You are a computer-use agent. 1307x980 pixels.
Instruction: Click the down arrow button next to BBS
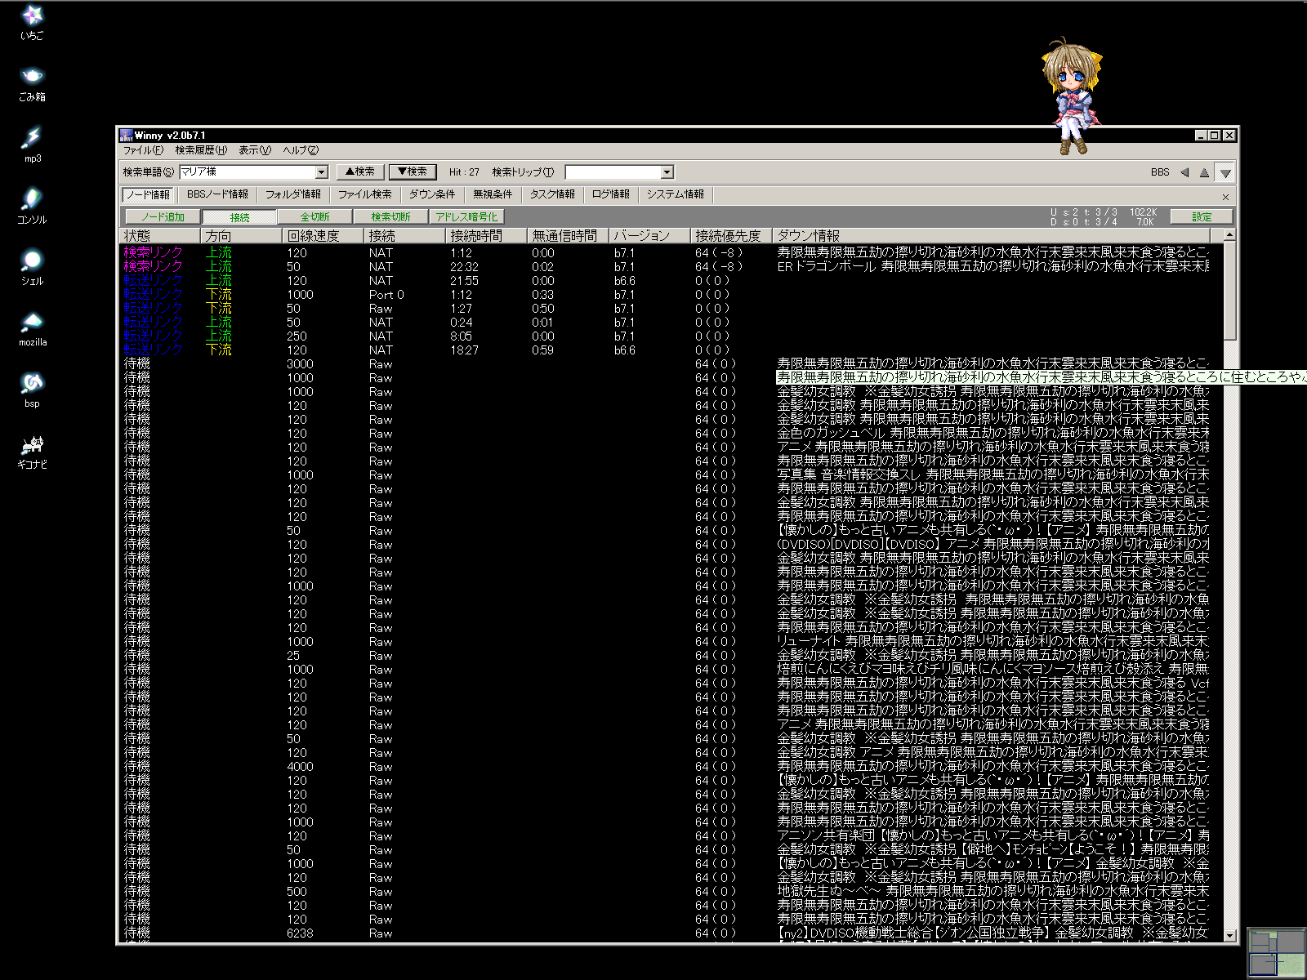point(1224,172)
